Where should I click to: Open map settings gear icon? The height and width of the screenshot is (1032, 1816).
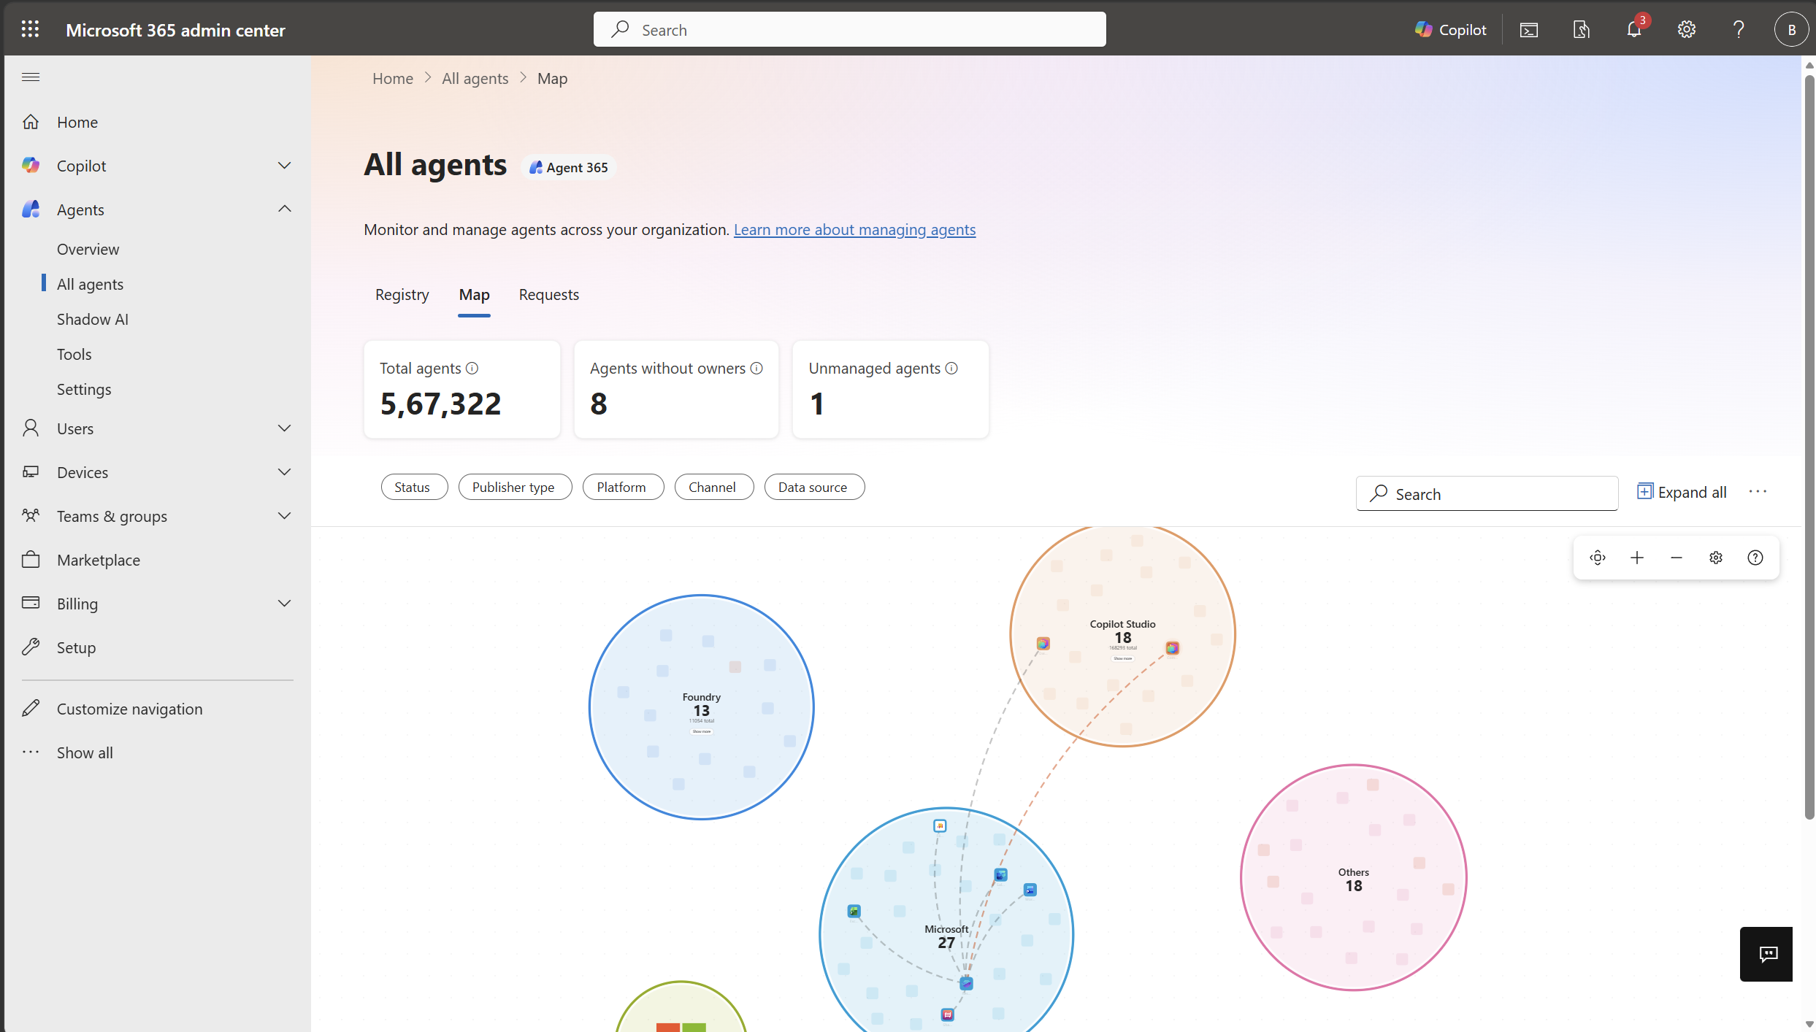[x=1716, y=558]
